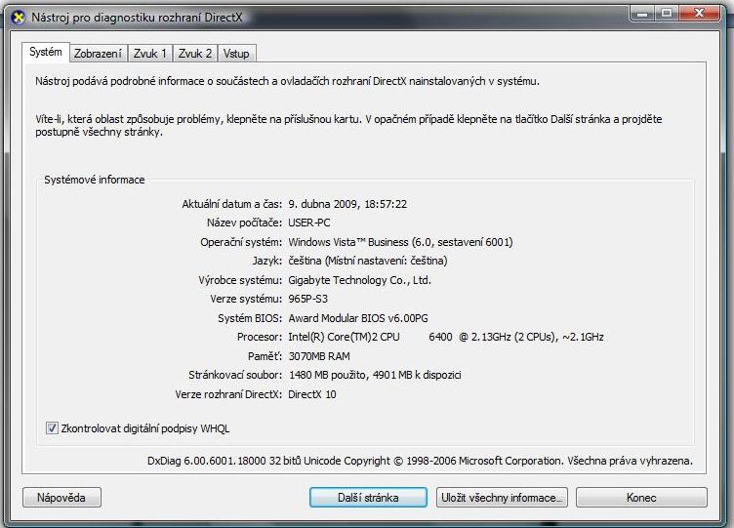Click the Verze rozhraní DirectX label
The image size is (734, 528).
pyautogui.click(x=228, y=394)
